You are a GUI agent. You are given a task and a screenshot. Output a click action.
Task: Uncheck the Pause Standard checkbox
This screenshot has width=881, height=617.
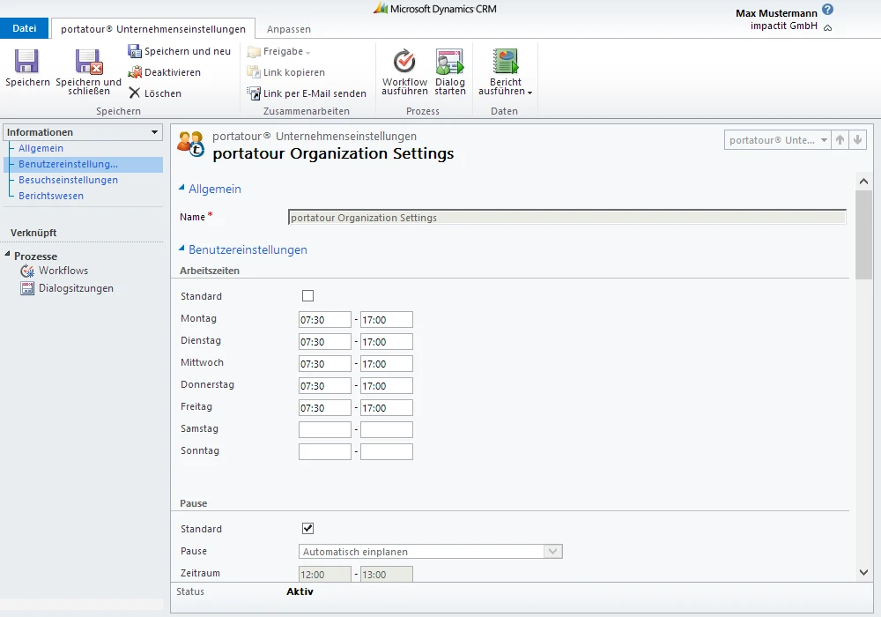point(307,528)
